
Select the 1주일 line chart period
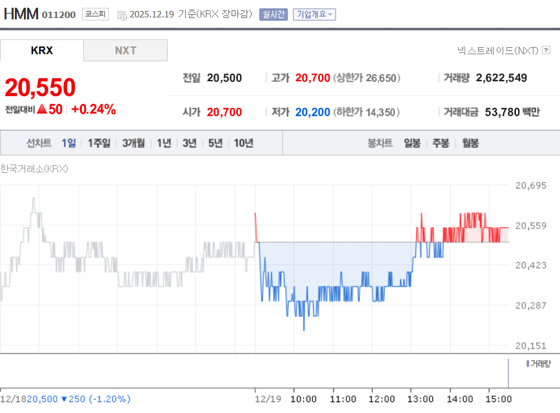pos(99,143)
